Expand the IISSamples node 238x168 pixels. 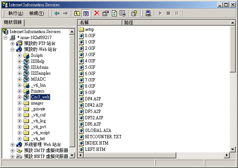point(19,73)
